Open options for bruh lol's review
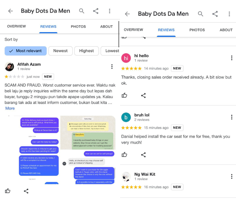 (232, 117)
